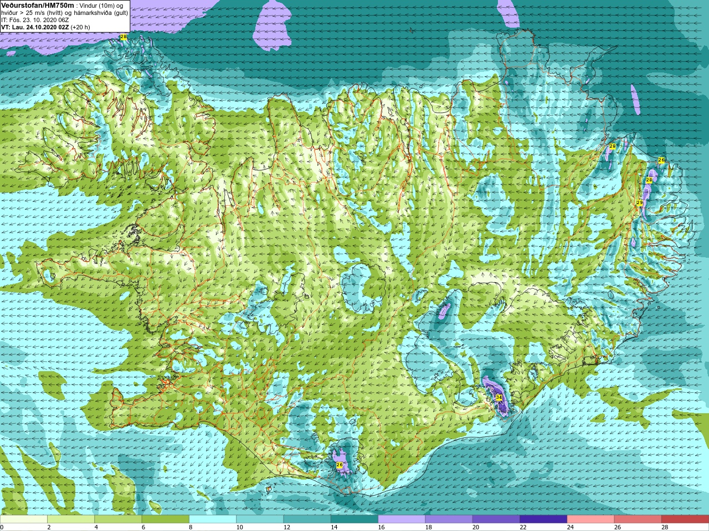Pick the 20–22 m/s violet legend swatch
This screenshot has height=531, width=709.
pos(496,519)
